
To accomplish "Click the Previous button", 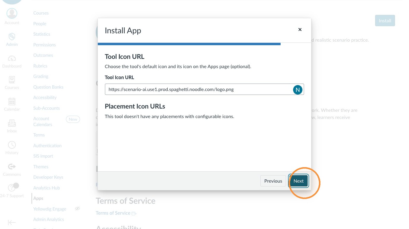I will tap(273, 181).
